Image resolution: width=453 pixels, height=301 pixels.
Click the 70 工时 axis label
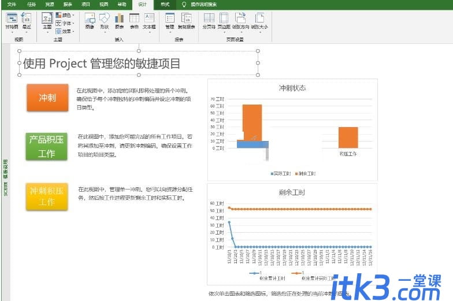click(217, 99)
